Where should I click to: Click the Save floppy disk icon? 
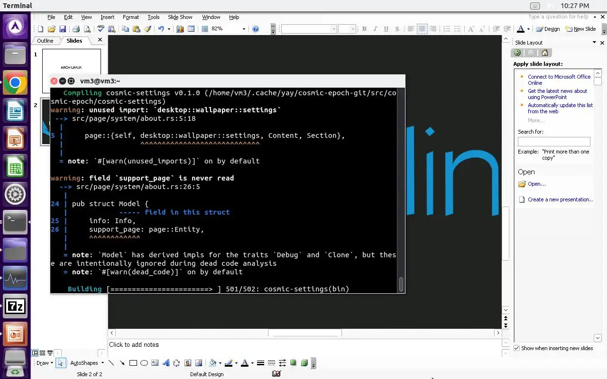pos(62,29)
